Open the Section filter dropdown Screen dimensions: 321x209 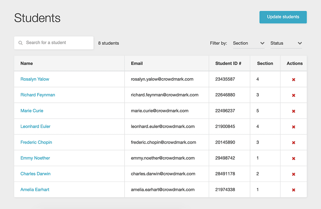[x=248, y=43]
